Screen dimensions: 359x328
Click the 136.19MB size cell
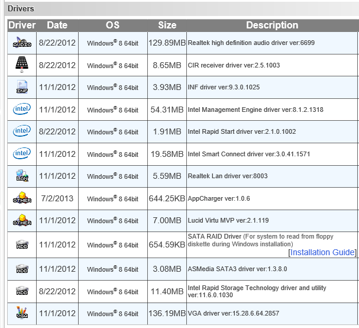tap(167, 313)
